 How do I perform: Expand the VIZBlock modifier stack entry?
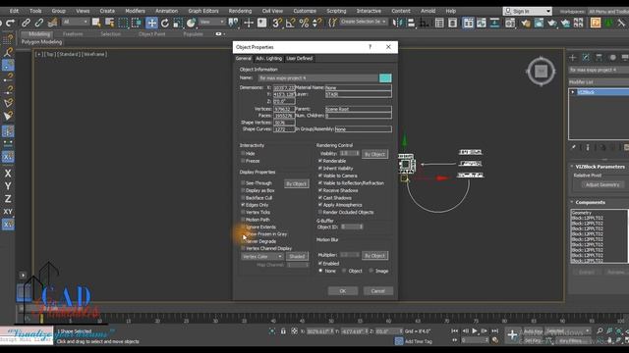(x=573, y=92)
